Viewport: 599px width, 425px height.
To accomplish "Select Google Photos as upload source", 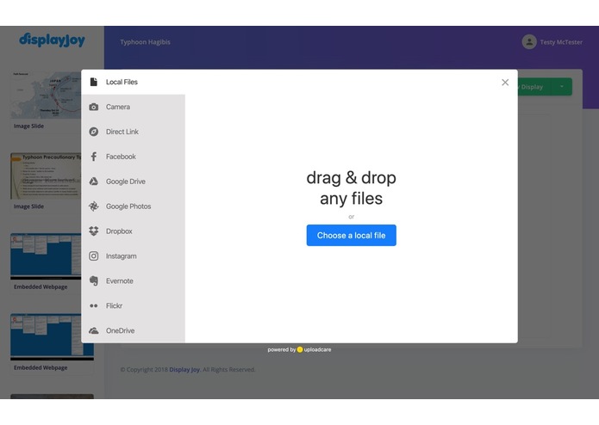I will [x=133, y=206].
